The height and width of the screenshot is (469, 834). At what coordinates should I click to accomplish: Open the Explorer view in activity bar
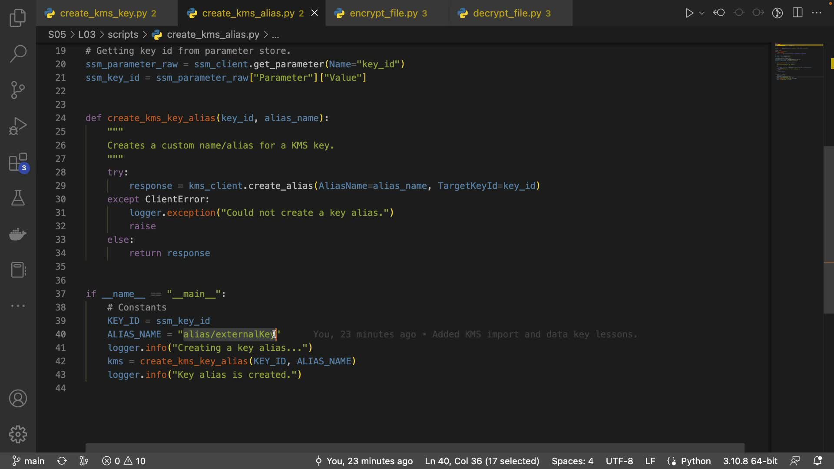(x=18, y=18)
